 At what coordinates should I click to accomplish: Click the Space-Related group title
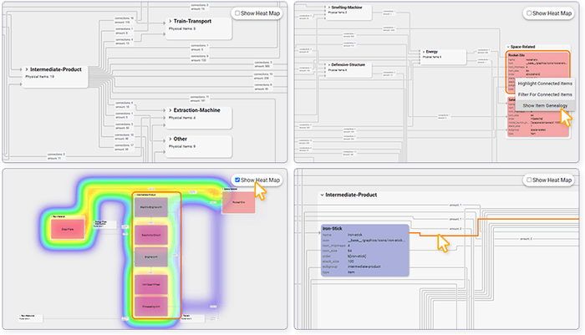point(522,47)
